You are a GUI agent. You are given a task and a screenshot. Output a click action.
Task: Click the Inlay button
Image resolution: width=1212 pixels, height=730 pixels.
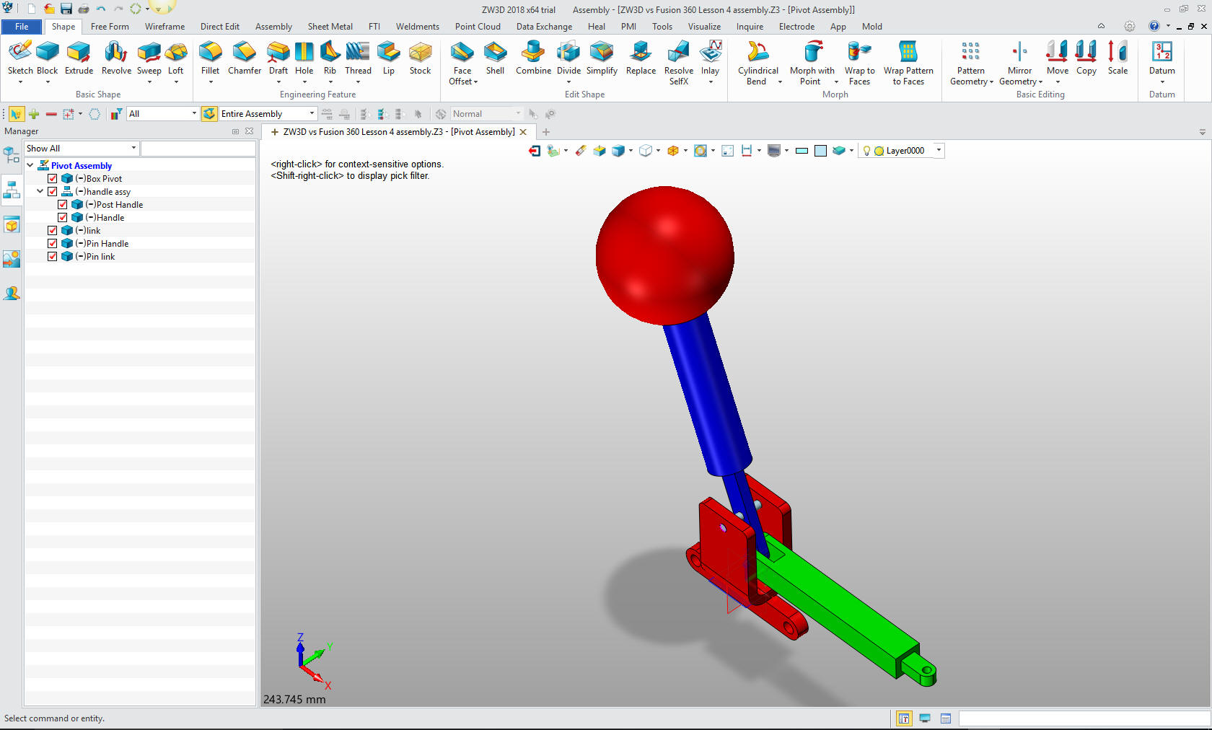coord(710,58)
